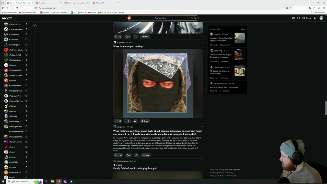Open overflow menu on the r/BaldursGate3 post
Image resolution: width=327 pixels, height=184 pixels.
pyautogui.click(x=202, y=161)
